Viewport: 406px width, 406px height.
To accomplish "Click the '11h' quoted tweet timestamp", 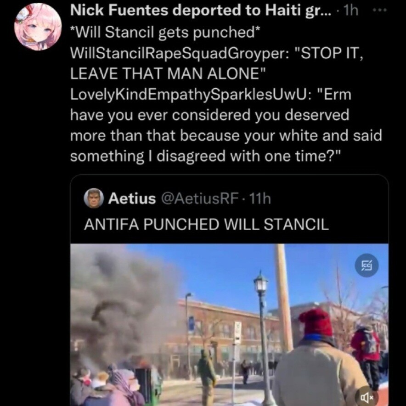I will click(x=260, y=198).
